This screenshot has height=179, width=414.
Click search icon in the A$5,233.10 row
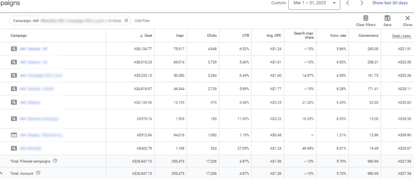pyautogui.click(x=14, y=75)
